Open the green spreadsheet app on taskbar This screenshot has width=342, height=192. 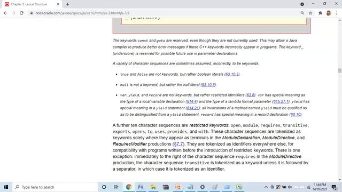(239, 187)
